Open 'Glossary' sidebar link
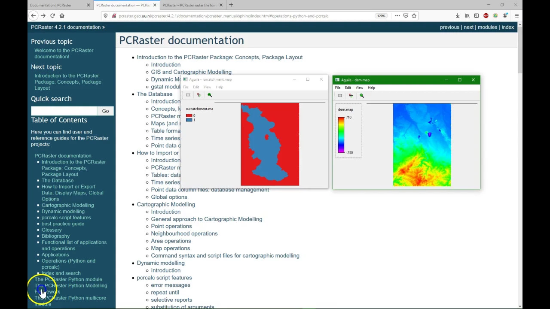Viewport: 550px width, 309px height. (x=52, y=230)
